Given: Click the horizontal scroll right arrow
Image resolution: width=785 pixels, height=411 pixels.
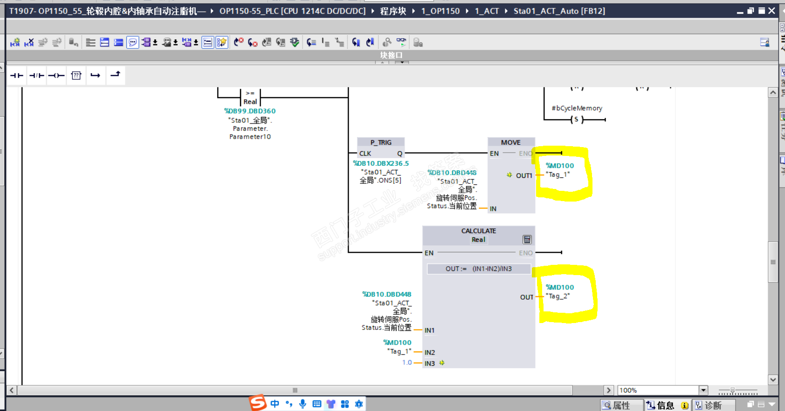Looking at the screenshot, I should [x=608, y=391].
